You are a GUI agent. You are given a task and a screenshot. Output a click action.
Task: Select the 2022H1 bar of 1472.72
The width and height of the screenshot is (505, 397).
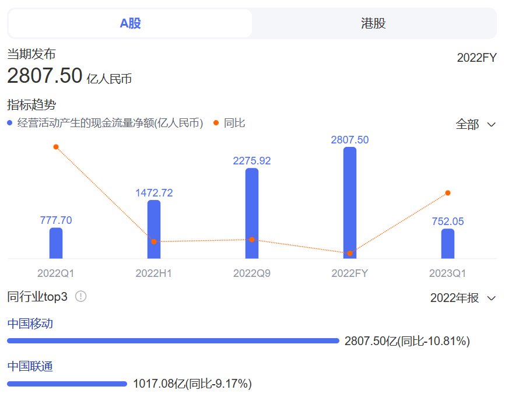tap(154, 229)
